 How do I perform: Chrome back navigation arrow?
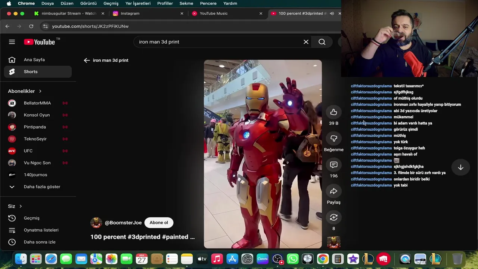coord(7,26)
